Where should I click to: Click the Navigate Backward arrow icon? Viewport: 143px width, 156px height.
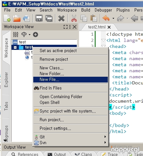pos(134,18)
